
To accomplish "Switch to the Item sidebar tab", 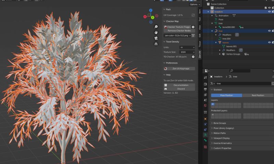I will click(x=200, y=11).
